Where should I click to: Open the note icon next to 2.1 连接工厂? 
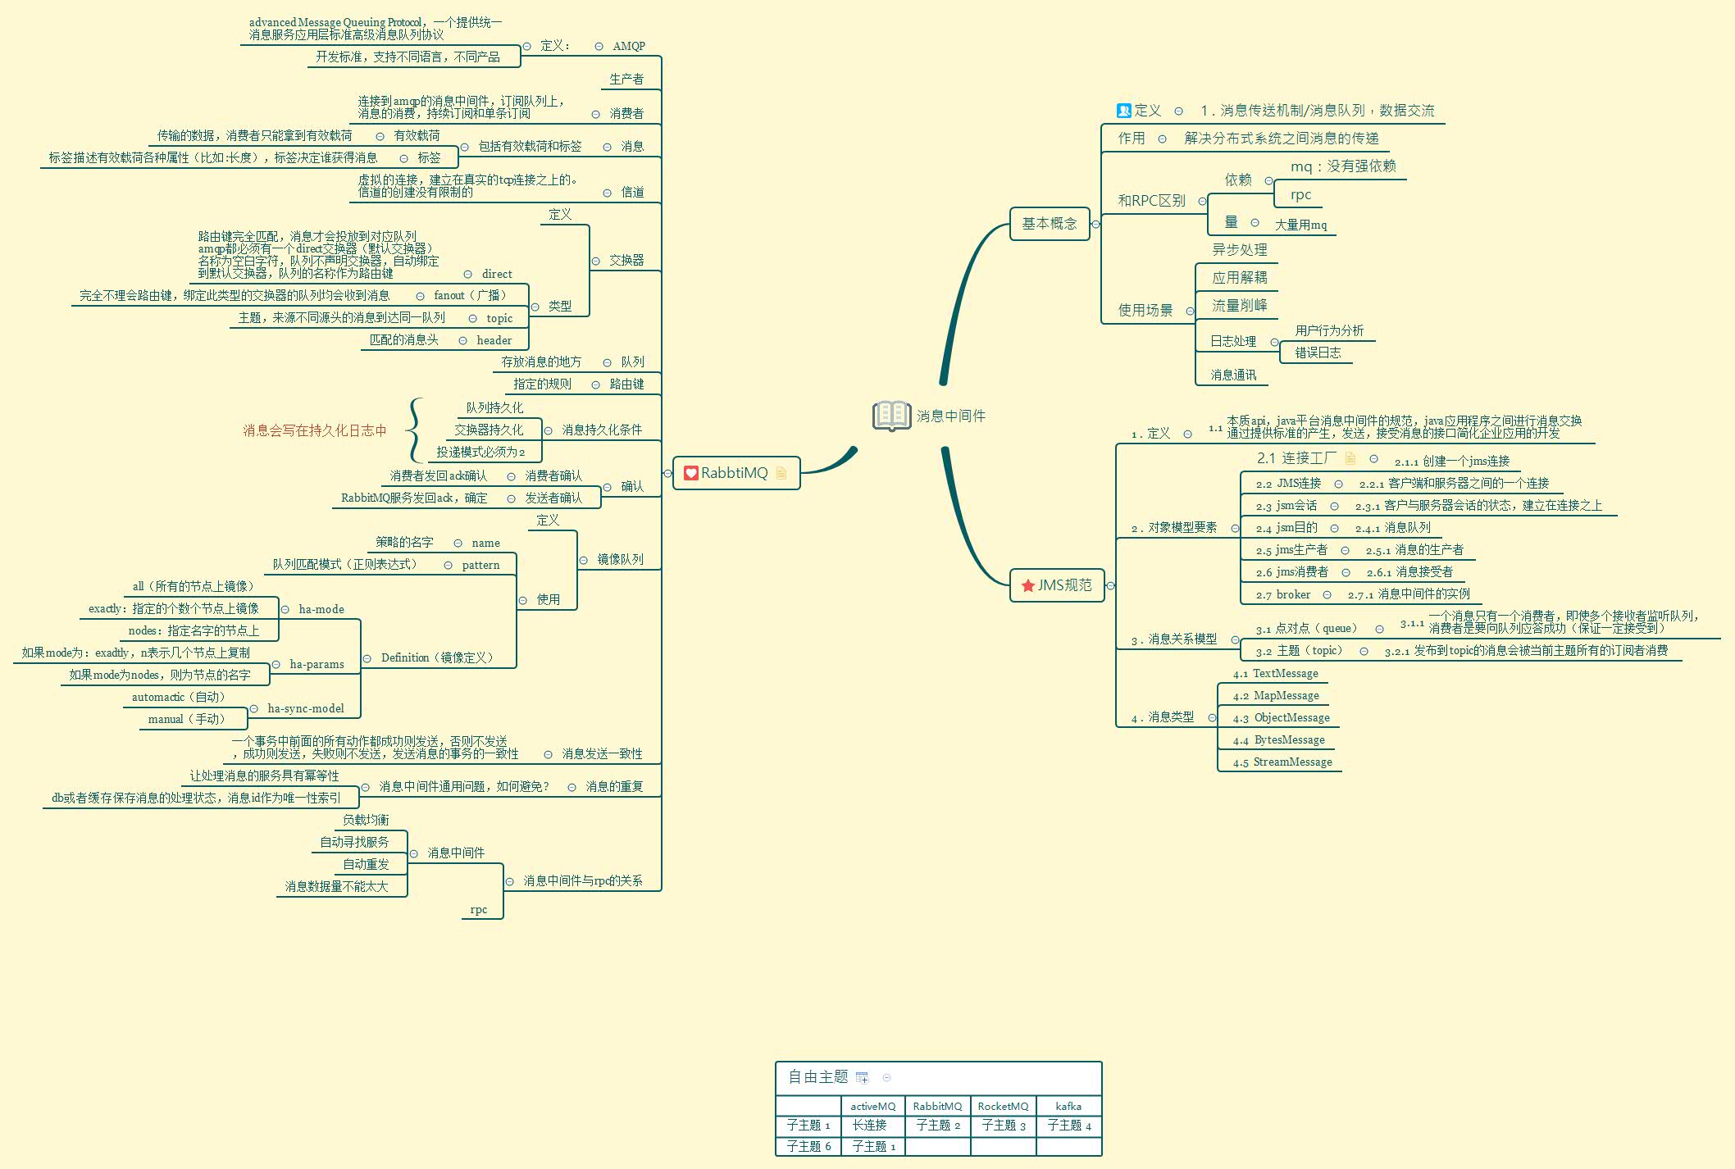click(x=1350, y=458)
